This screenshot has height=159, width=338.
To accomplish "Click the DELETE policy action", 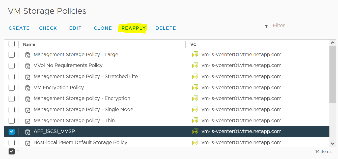I will [x=166, y=28].
